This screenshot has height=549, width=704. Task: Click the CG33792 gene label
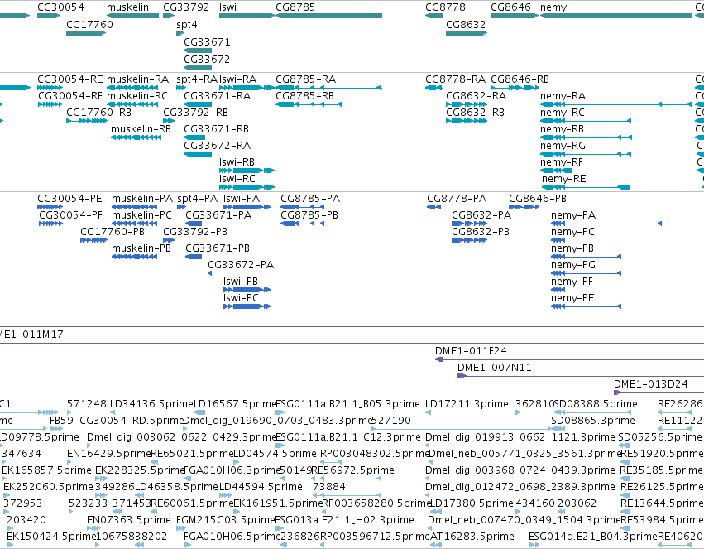186,7
